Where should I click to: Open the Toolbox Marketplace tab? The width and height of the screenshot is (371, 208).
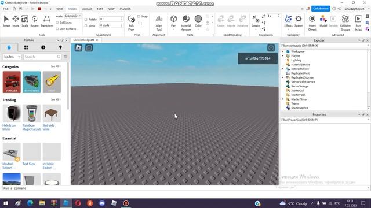pos(9,47)
